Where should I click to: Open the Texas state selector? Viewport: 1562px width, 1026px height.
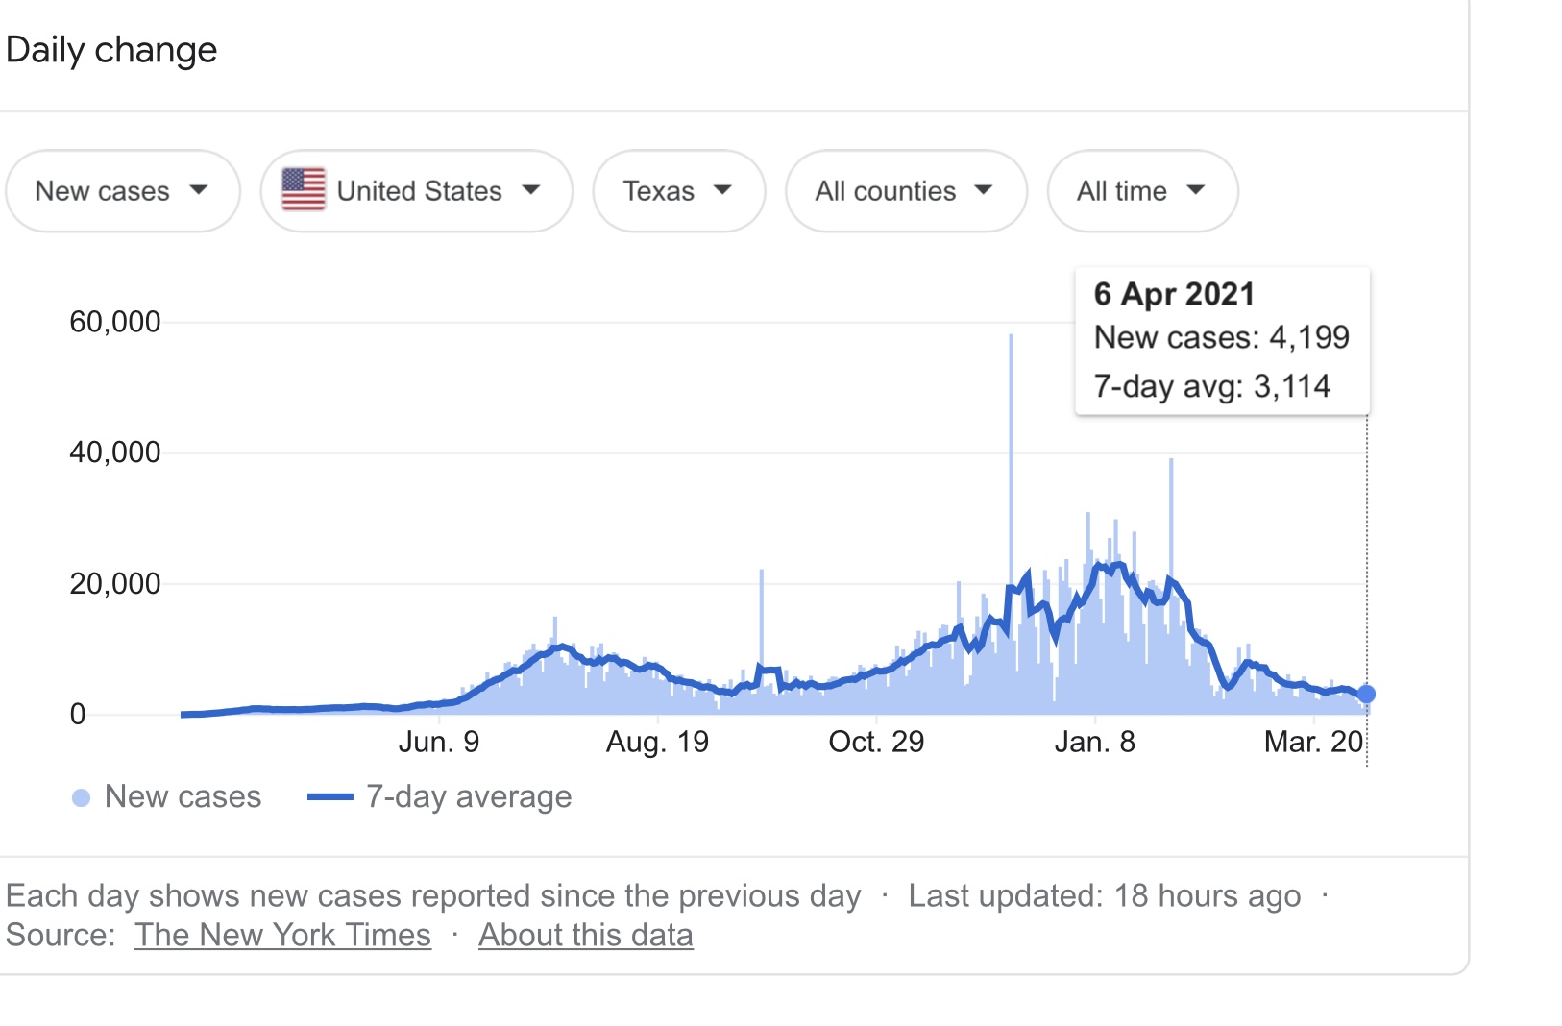pyautogui.click(x=678, y=191)
